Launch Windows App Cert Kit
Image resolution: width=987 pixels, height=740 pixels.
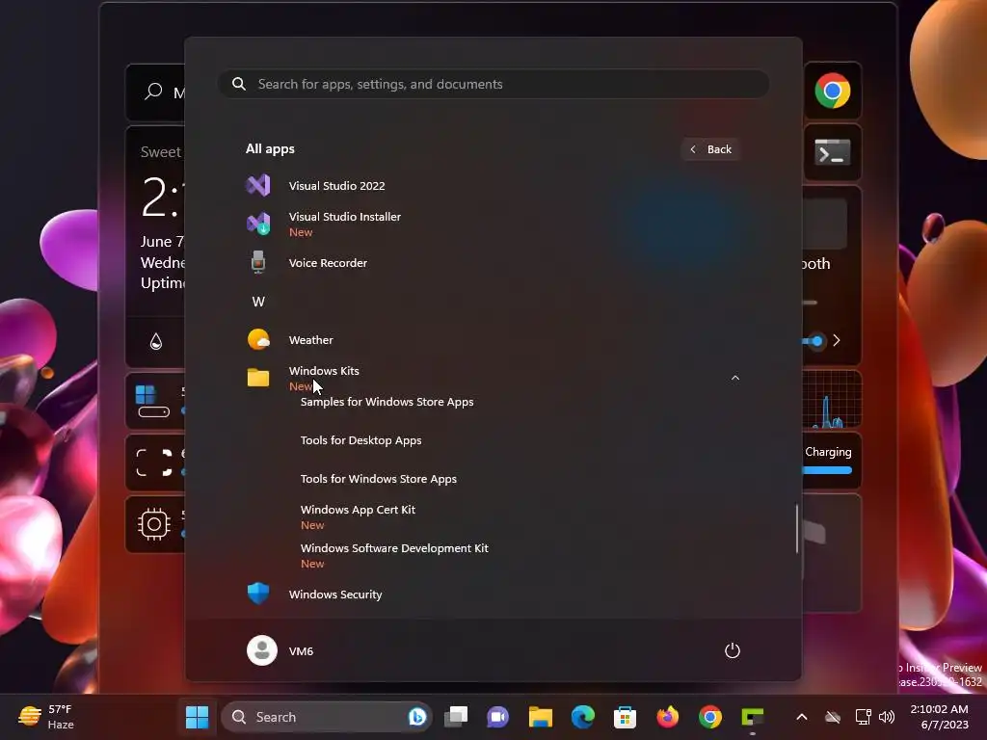point(358,516)
